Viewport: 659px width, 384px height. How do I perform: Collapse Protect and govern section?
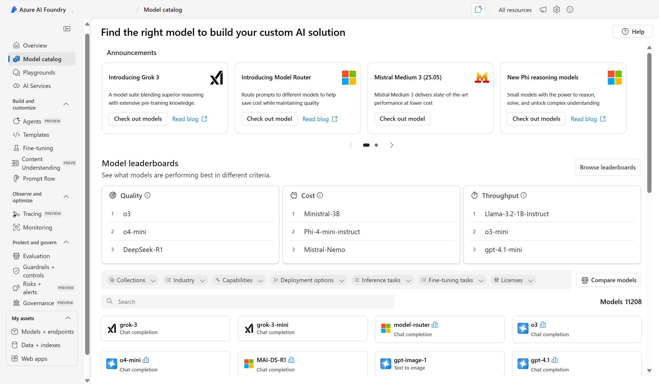pos(66,242)
